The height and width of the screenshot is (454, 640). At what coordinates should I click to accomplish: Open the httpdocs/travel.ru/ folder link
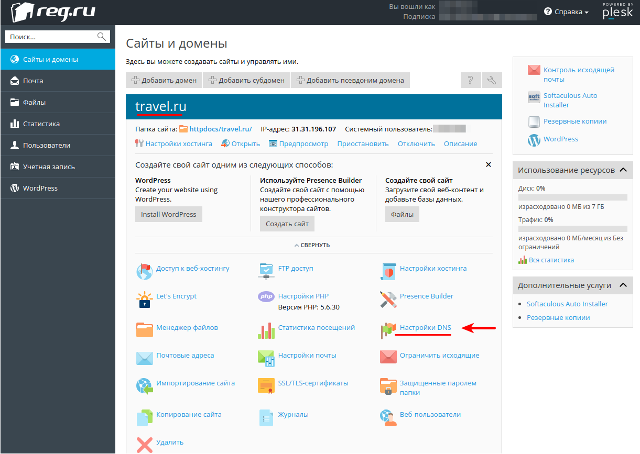[221, 129]
